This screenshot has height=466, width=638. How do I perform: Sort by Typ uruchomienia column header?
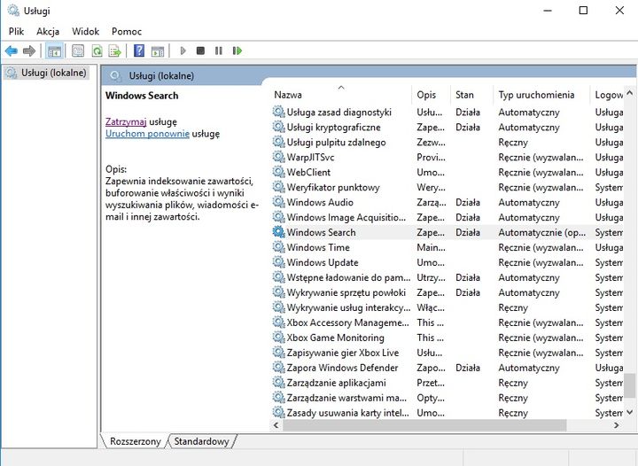coord(541,95)
